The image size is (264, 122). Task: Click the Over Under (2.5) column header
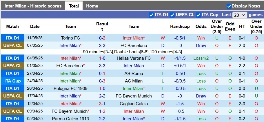tap(217, 27)
